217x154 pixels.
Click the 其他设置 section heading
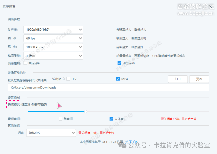tap(14, 126)
